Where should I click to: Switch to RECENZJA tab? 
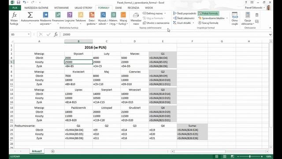pos(133,8)
